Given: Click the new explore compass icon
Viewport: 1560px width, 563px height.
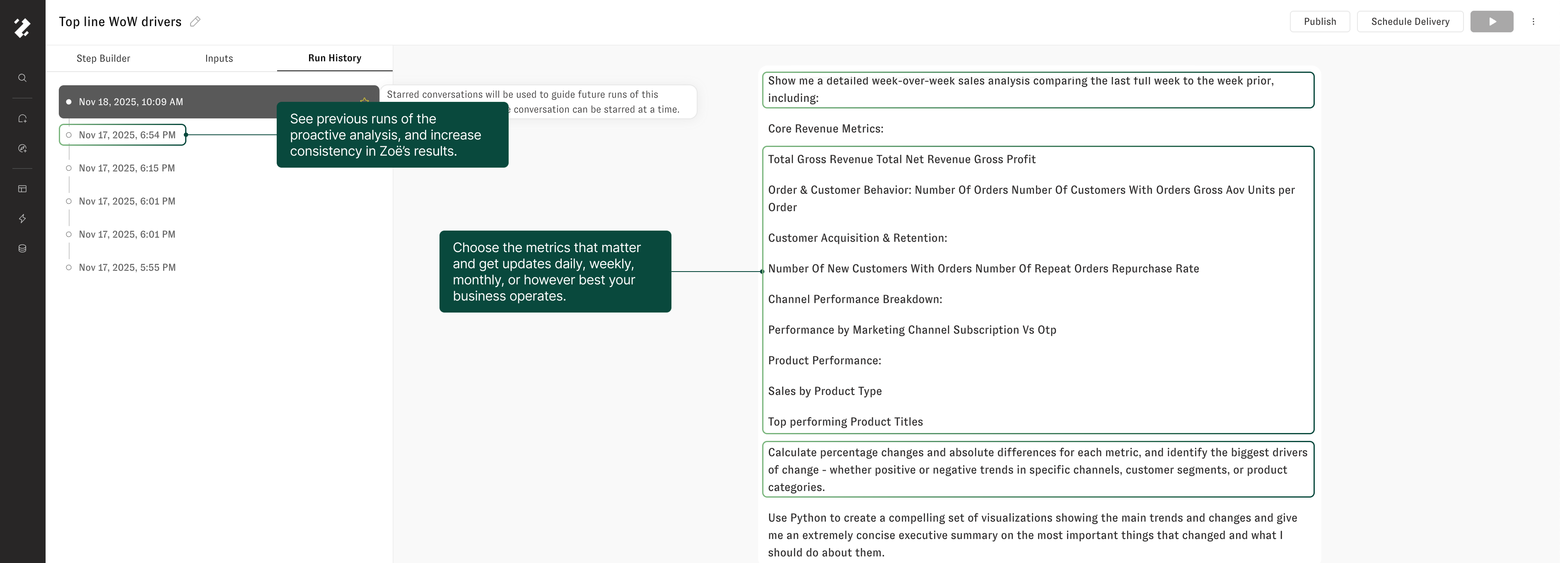Looking at the screenshot, I should (x=22, y=148).
